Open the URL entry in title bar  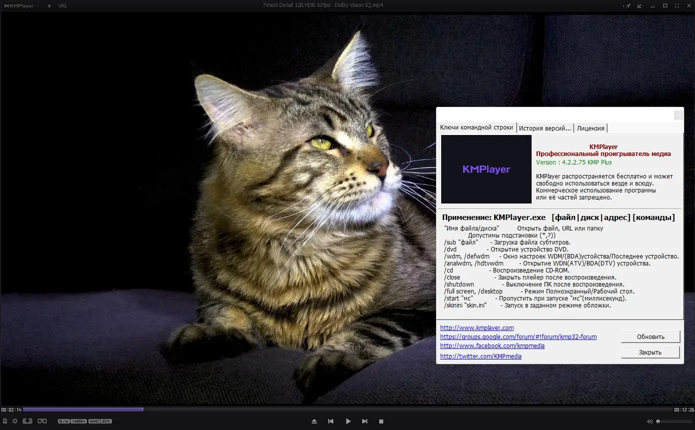coord(63,6)
